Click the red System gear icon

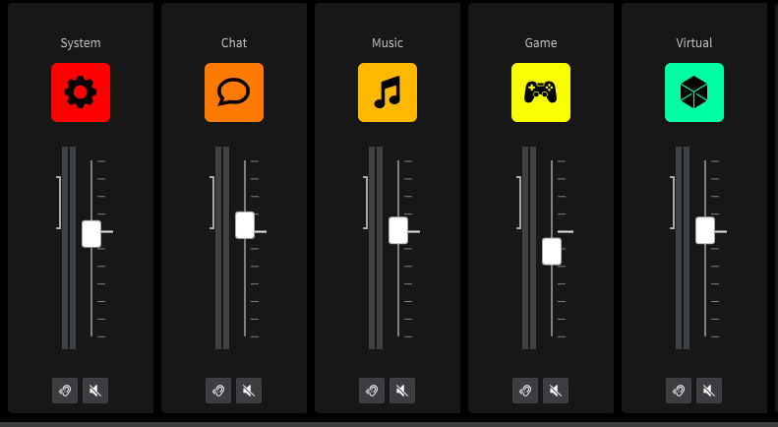coord(81,92)
